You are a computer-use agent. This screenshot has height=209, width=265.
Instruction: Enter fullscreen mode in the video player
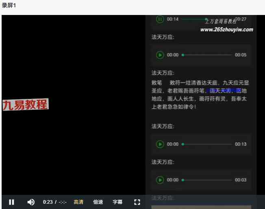137,202
